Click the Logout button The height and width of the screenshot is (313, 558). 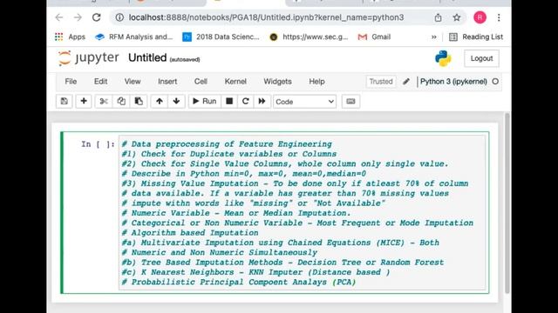coord(481,58)
